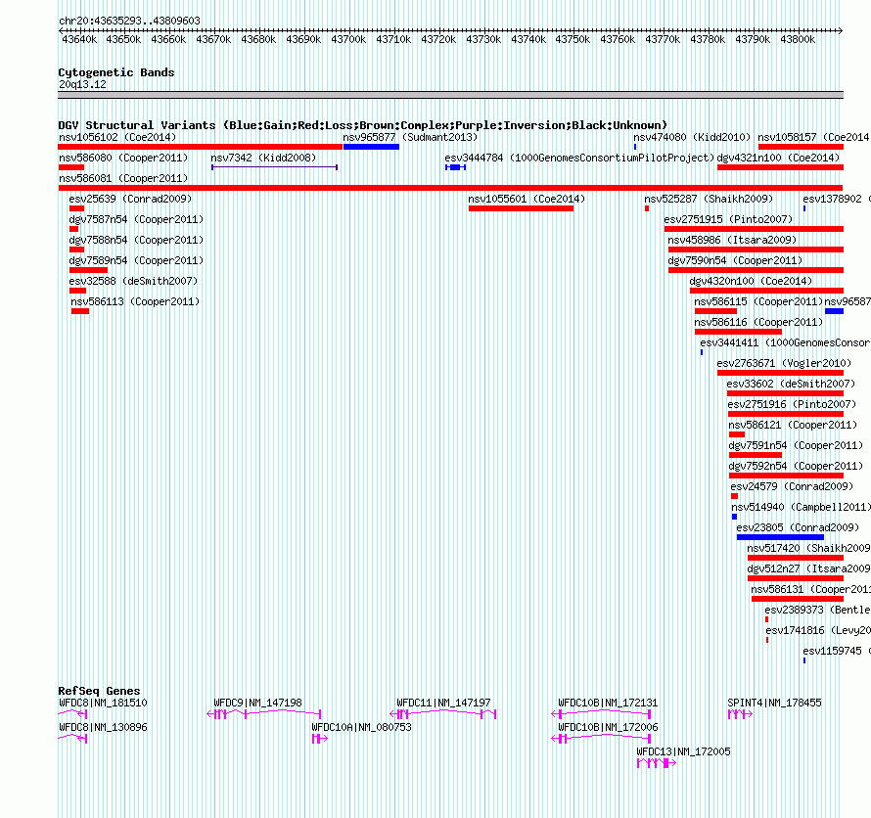This screenshot has width=871, height=818.
Task: Select the nsv586081 (Cooper2011) label
Action: pos(123,178)
